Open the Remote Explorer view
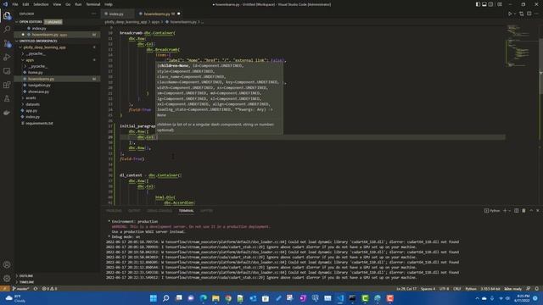This screenshot has height=305, width=543. [x=7, y=71]
